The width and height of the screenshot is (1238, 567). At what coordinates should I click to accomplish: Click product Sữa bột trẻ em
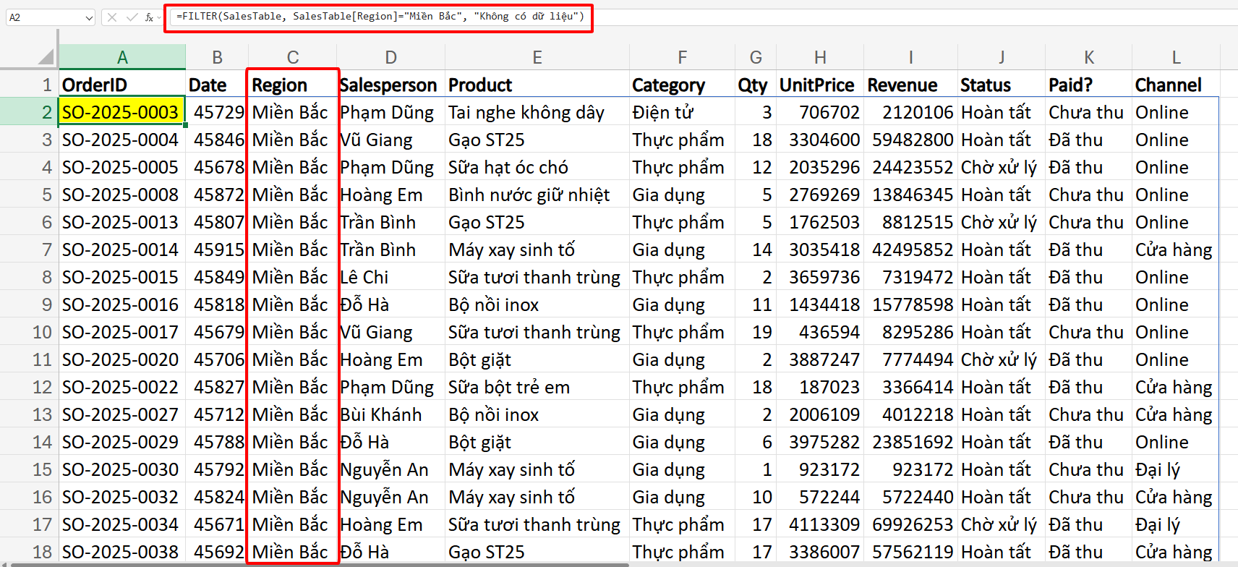click(x=537, y=387)
